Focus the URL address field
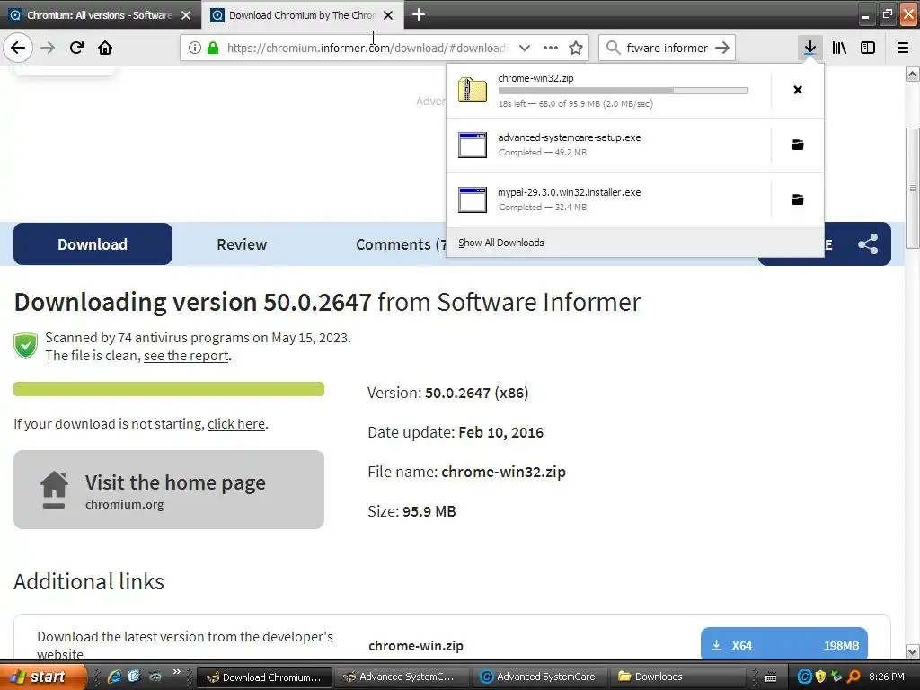The width and height of the screenshot is (920, 690). point(367,49)
